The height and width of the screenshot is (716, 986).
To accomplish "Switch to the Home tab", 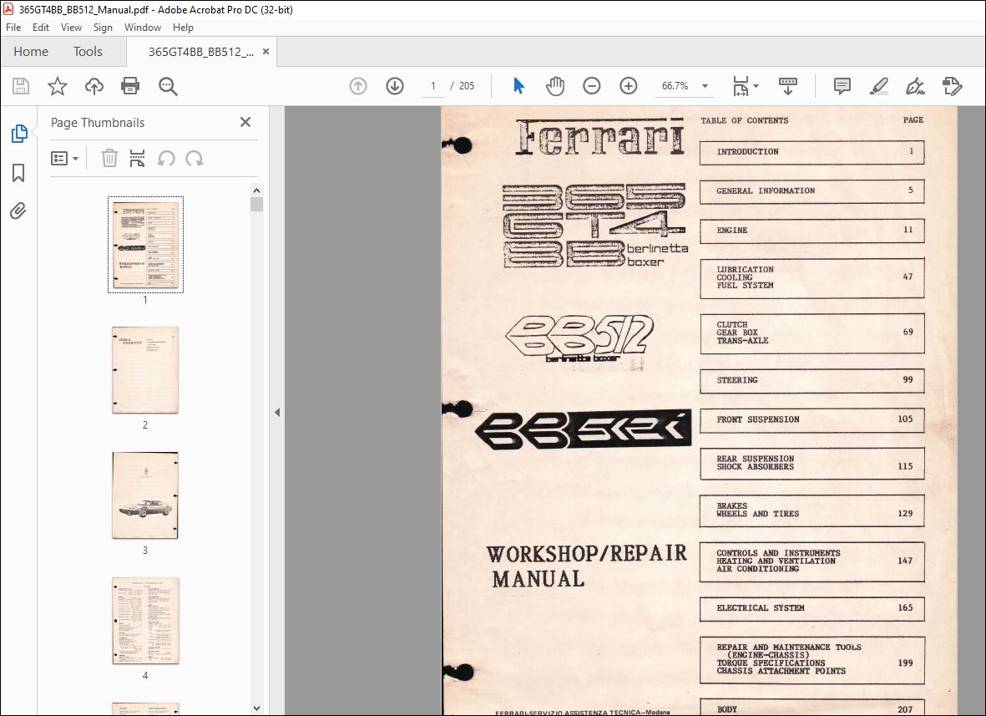I will (31, 52).
